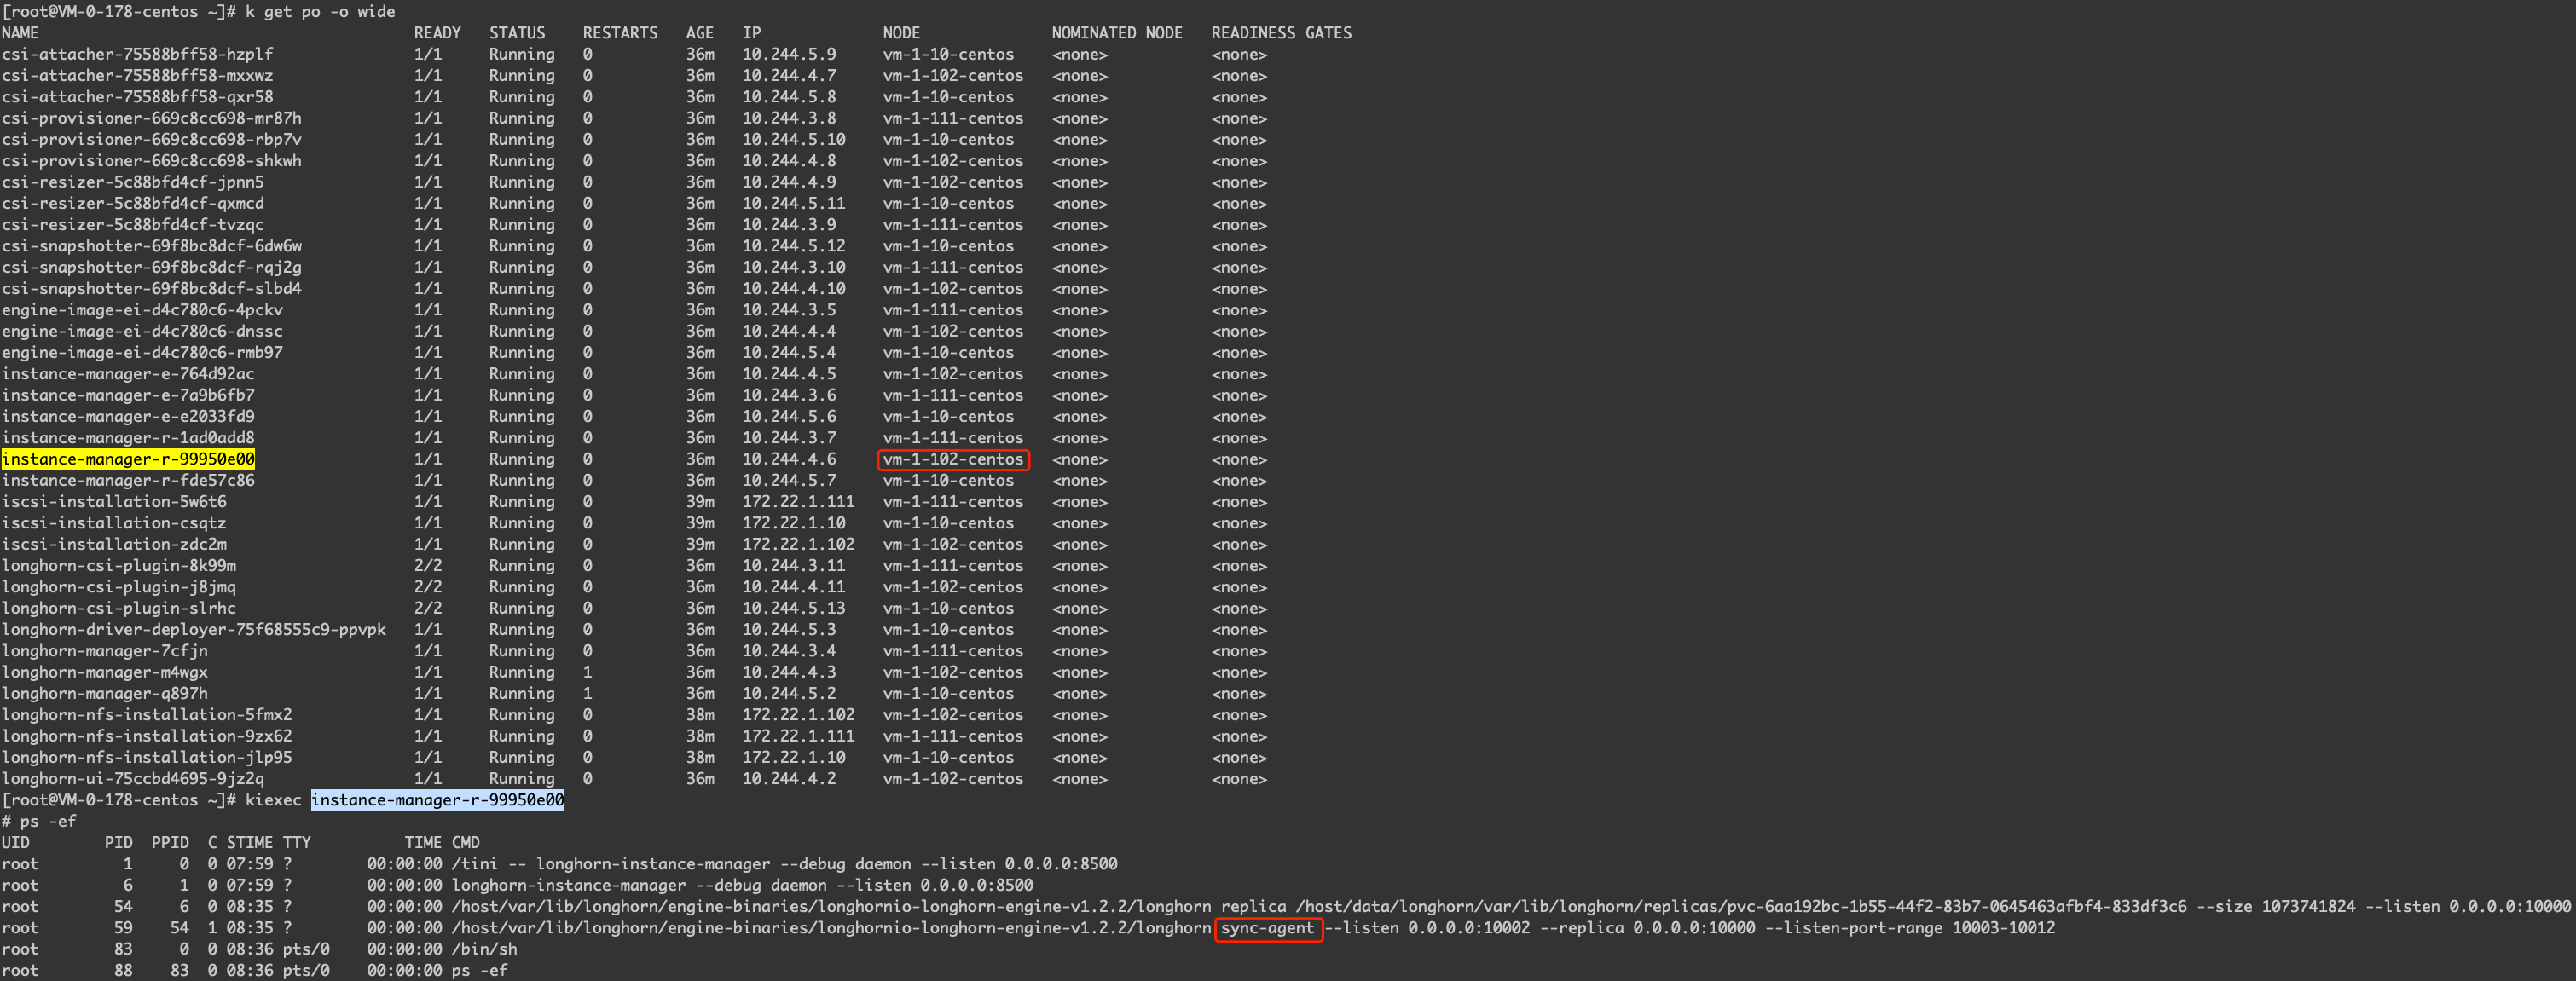Click the longhorn-ui-75ccbd4695-9jz2q pod name

[133, 778]
